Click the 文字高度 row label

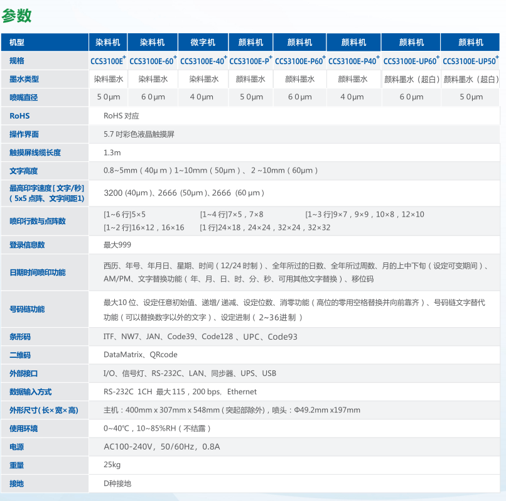click(x=24, y=171)
